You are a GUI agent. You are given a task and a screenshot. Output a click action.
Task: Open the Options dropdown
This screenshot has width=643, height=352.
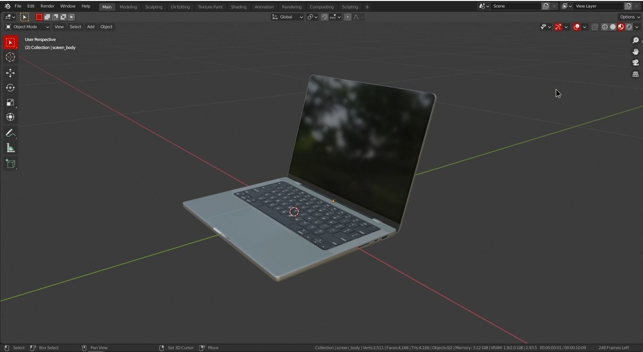pos(630,17)
